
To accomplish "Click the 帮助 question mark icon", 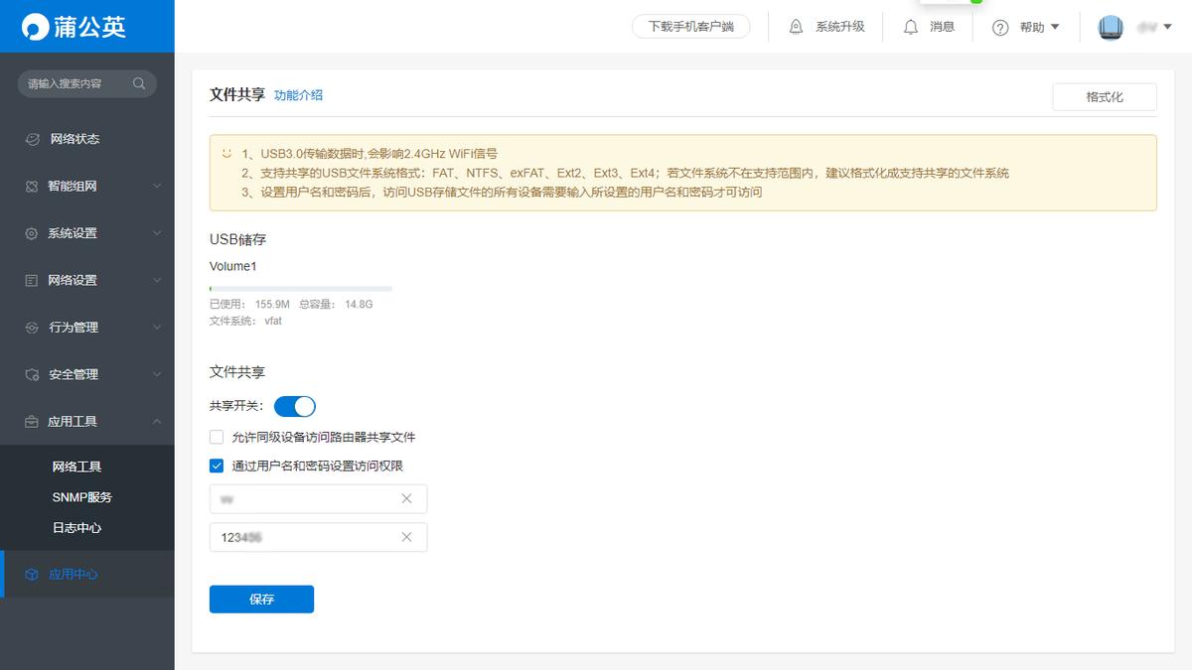I will coord(999,27).
